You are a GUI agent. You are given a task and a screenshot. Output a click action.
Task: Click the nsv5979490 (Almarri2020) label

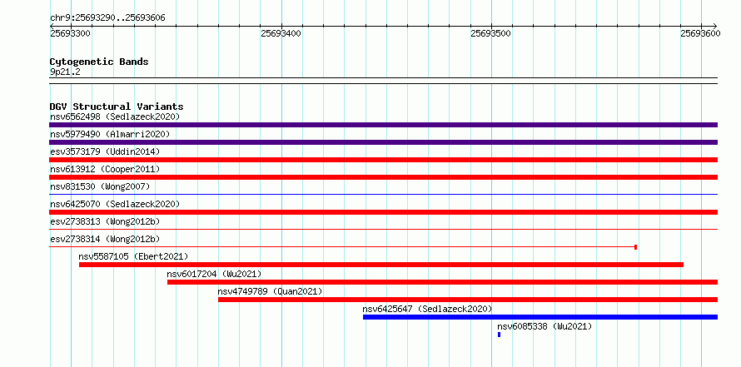(110, 134)
